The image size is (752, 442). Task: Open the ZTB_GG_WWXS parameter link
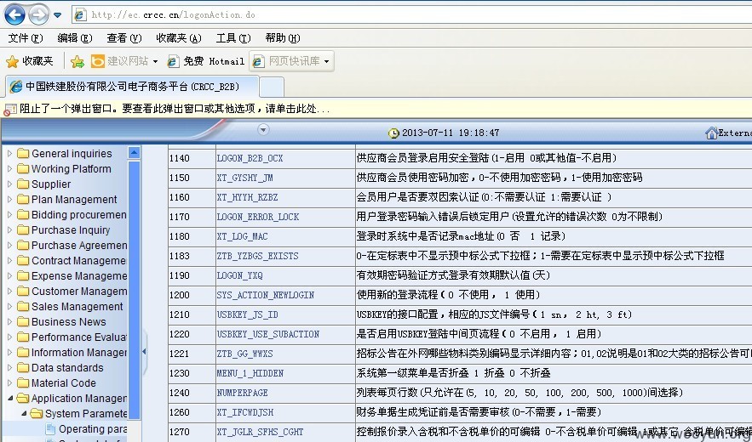click(244, 354)
